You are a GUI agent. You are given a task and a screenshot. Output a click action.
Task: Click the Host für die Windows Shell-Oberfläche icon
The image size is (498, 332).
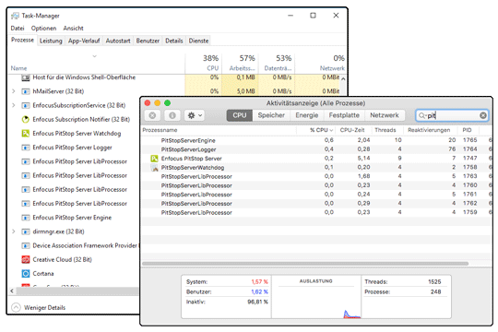pyautogui.click(x=26, y=77)
